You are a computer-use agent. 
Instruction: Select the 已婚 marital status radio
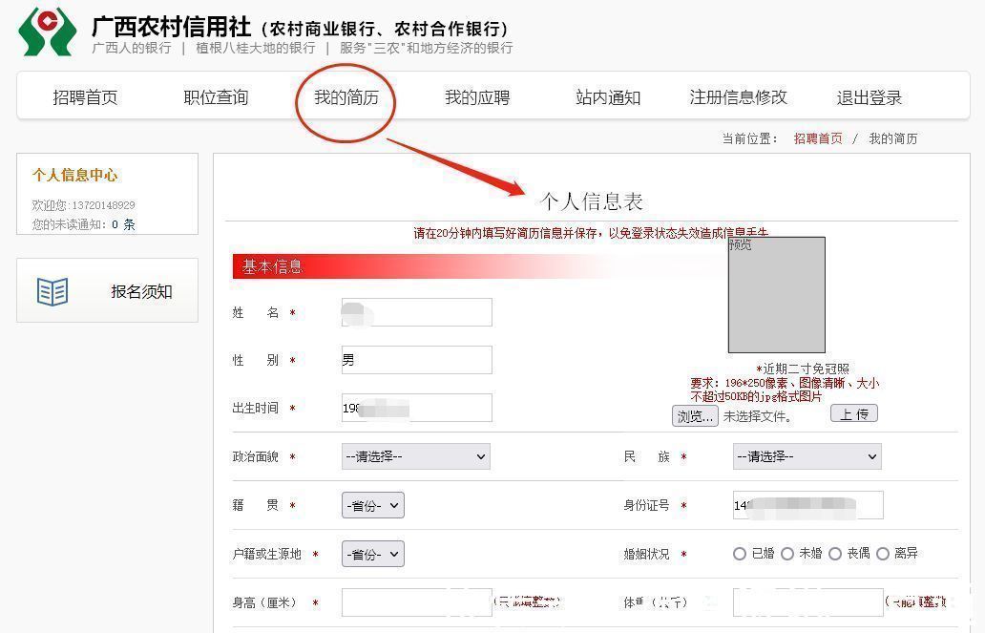[x=740, y=554]
